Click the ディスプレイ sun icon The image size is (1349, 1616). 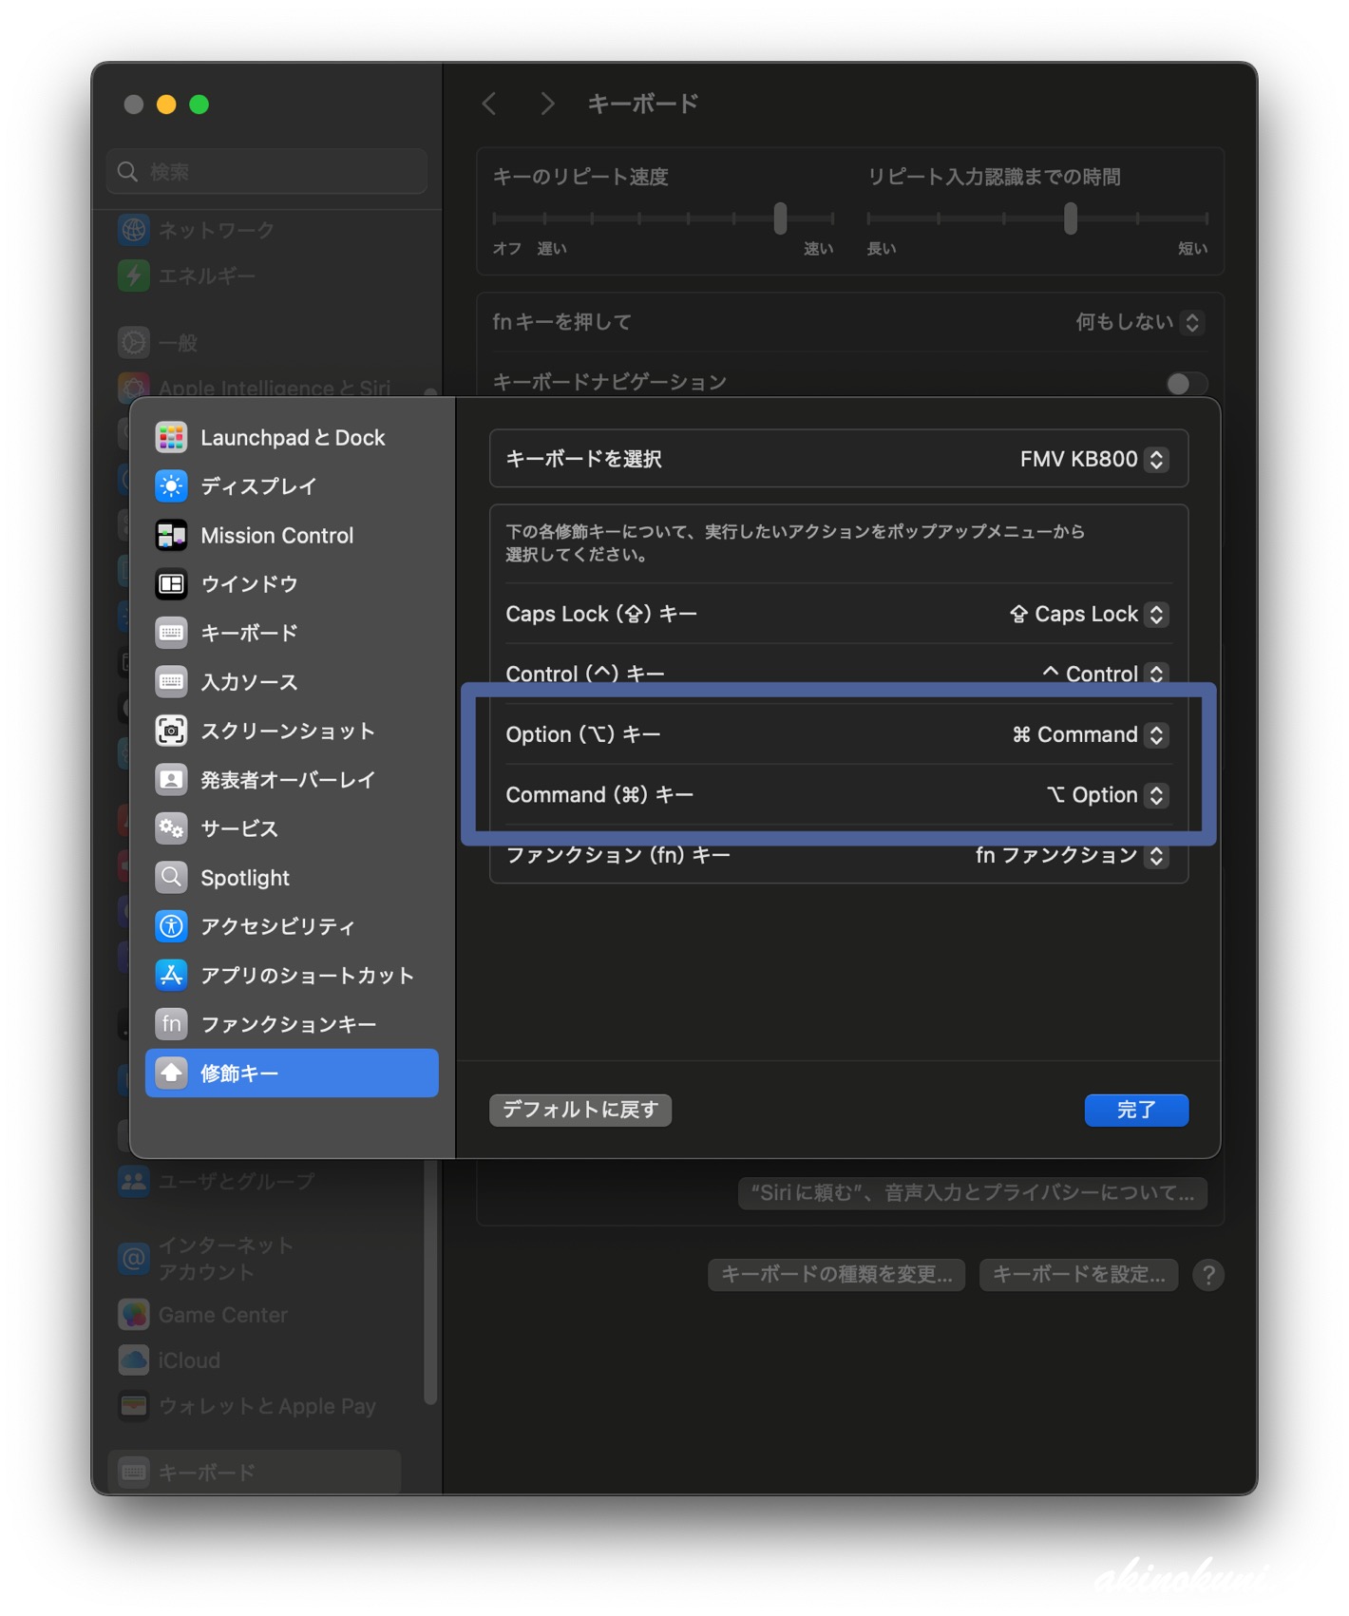click(171, 486)
